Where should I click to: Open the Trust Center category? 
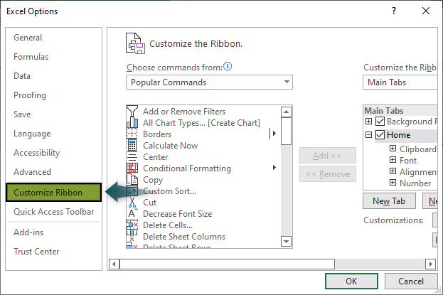(36, 252)
